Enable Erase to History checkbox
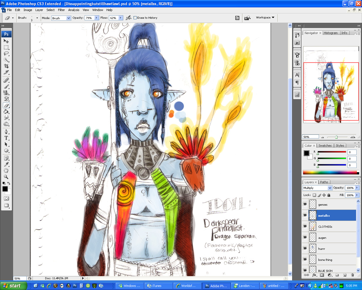The image size is (362, 290). click(x=135, y=18)
